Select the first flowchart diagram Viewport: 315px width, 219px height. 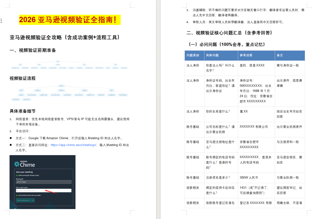70,65
